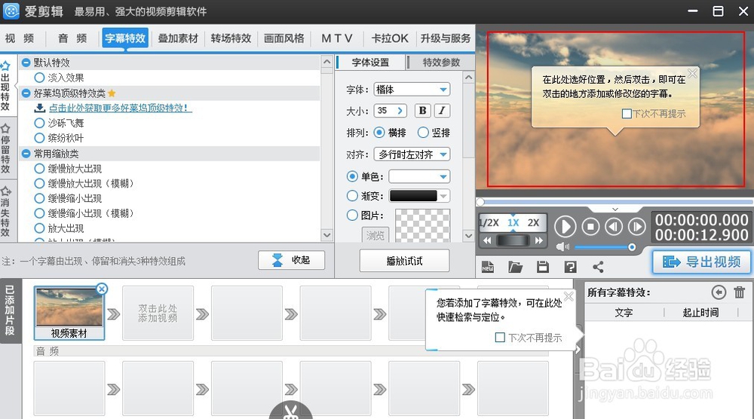Collapse the 好莱坞顶级特效类 category
754x419 pixels.
coord(26,93)
